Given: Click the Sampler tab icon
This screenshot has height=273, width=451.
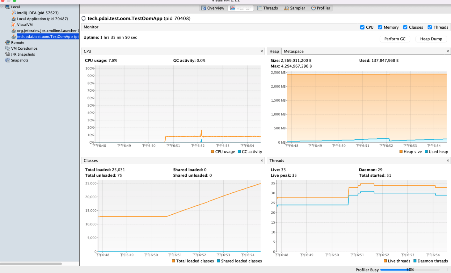Looking at the screenshot, I should tap(287, 8).
